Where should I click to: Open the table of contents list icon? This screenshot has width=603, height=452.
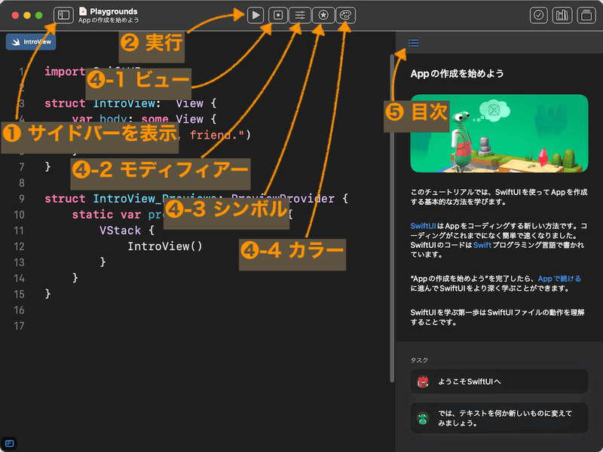pyautogui.click(x=413, y=43)
